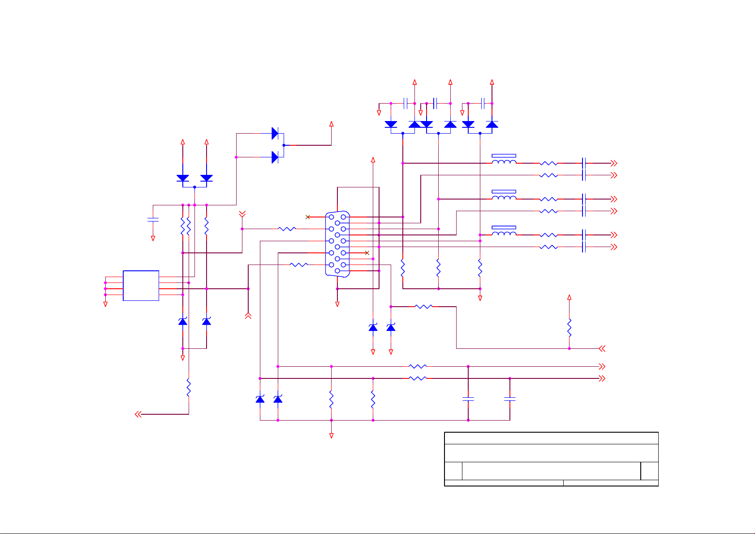Select the upper diode of the side-facing diode pair

[275, 133]
